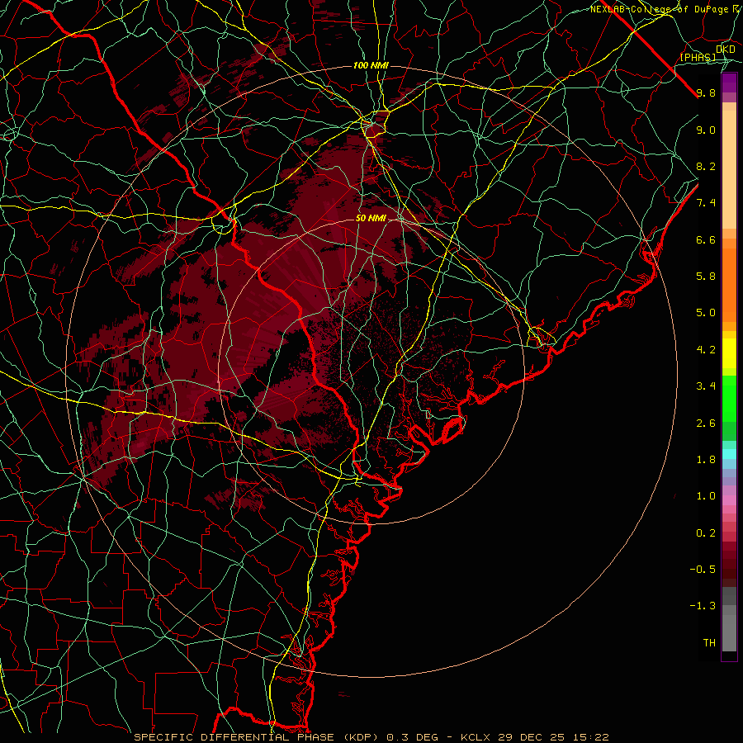Click the "[PHAS]" unit label

click(698, 57)
